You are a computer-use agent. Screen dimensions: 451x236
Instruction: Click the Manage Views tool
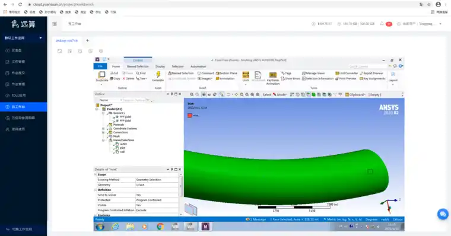pyautogui.click(x=313, y=74)
